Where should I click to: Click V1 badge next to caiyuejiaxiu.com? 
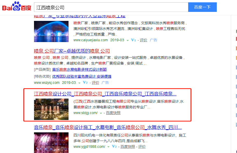click(133, 40)
